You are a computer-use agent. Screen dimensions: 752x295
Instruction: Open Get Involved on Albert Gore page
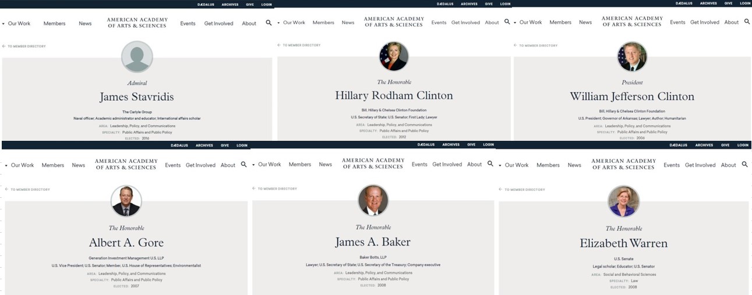pyautogui.click(x=201, y=165)
